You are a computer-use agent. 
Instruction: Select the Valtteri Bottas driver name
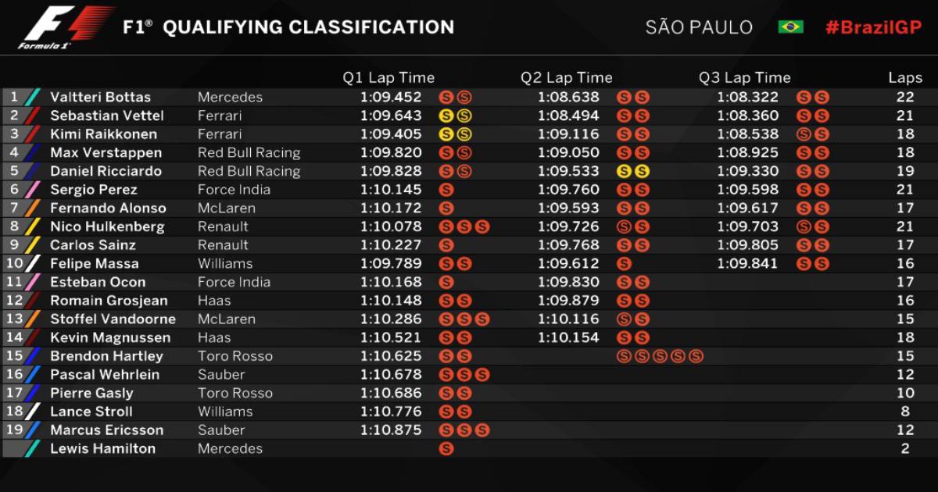pos(100,98)
